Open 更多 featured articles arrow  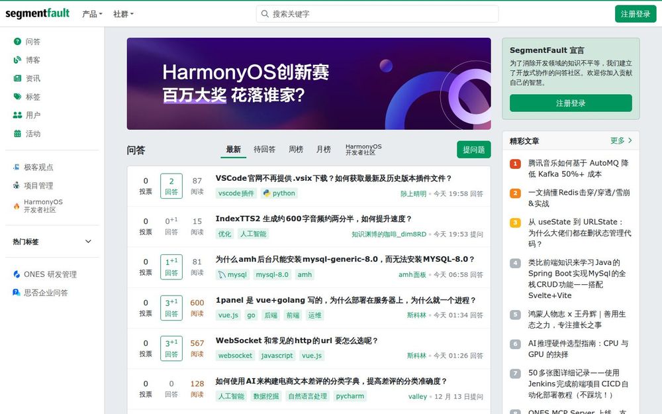[x=630, y=140]
